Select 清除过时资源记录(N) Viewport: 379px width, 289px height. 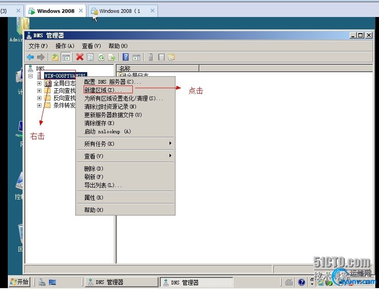(125, 107)
